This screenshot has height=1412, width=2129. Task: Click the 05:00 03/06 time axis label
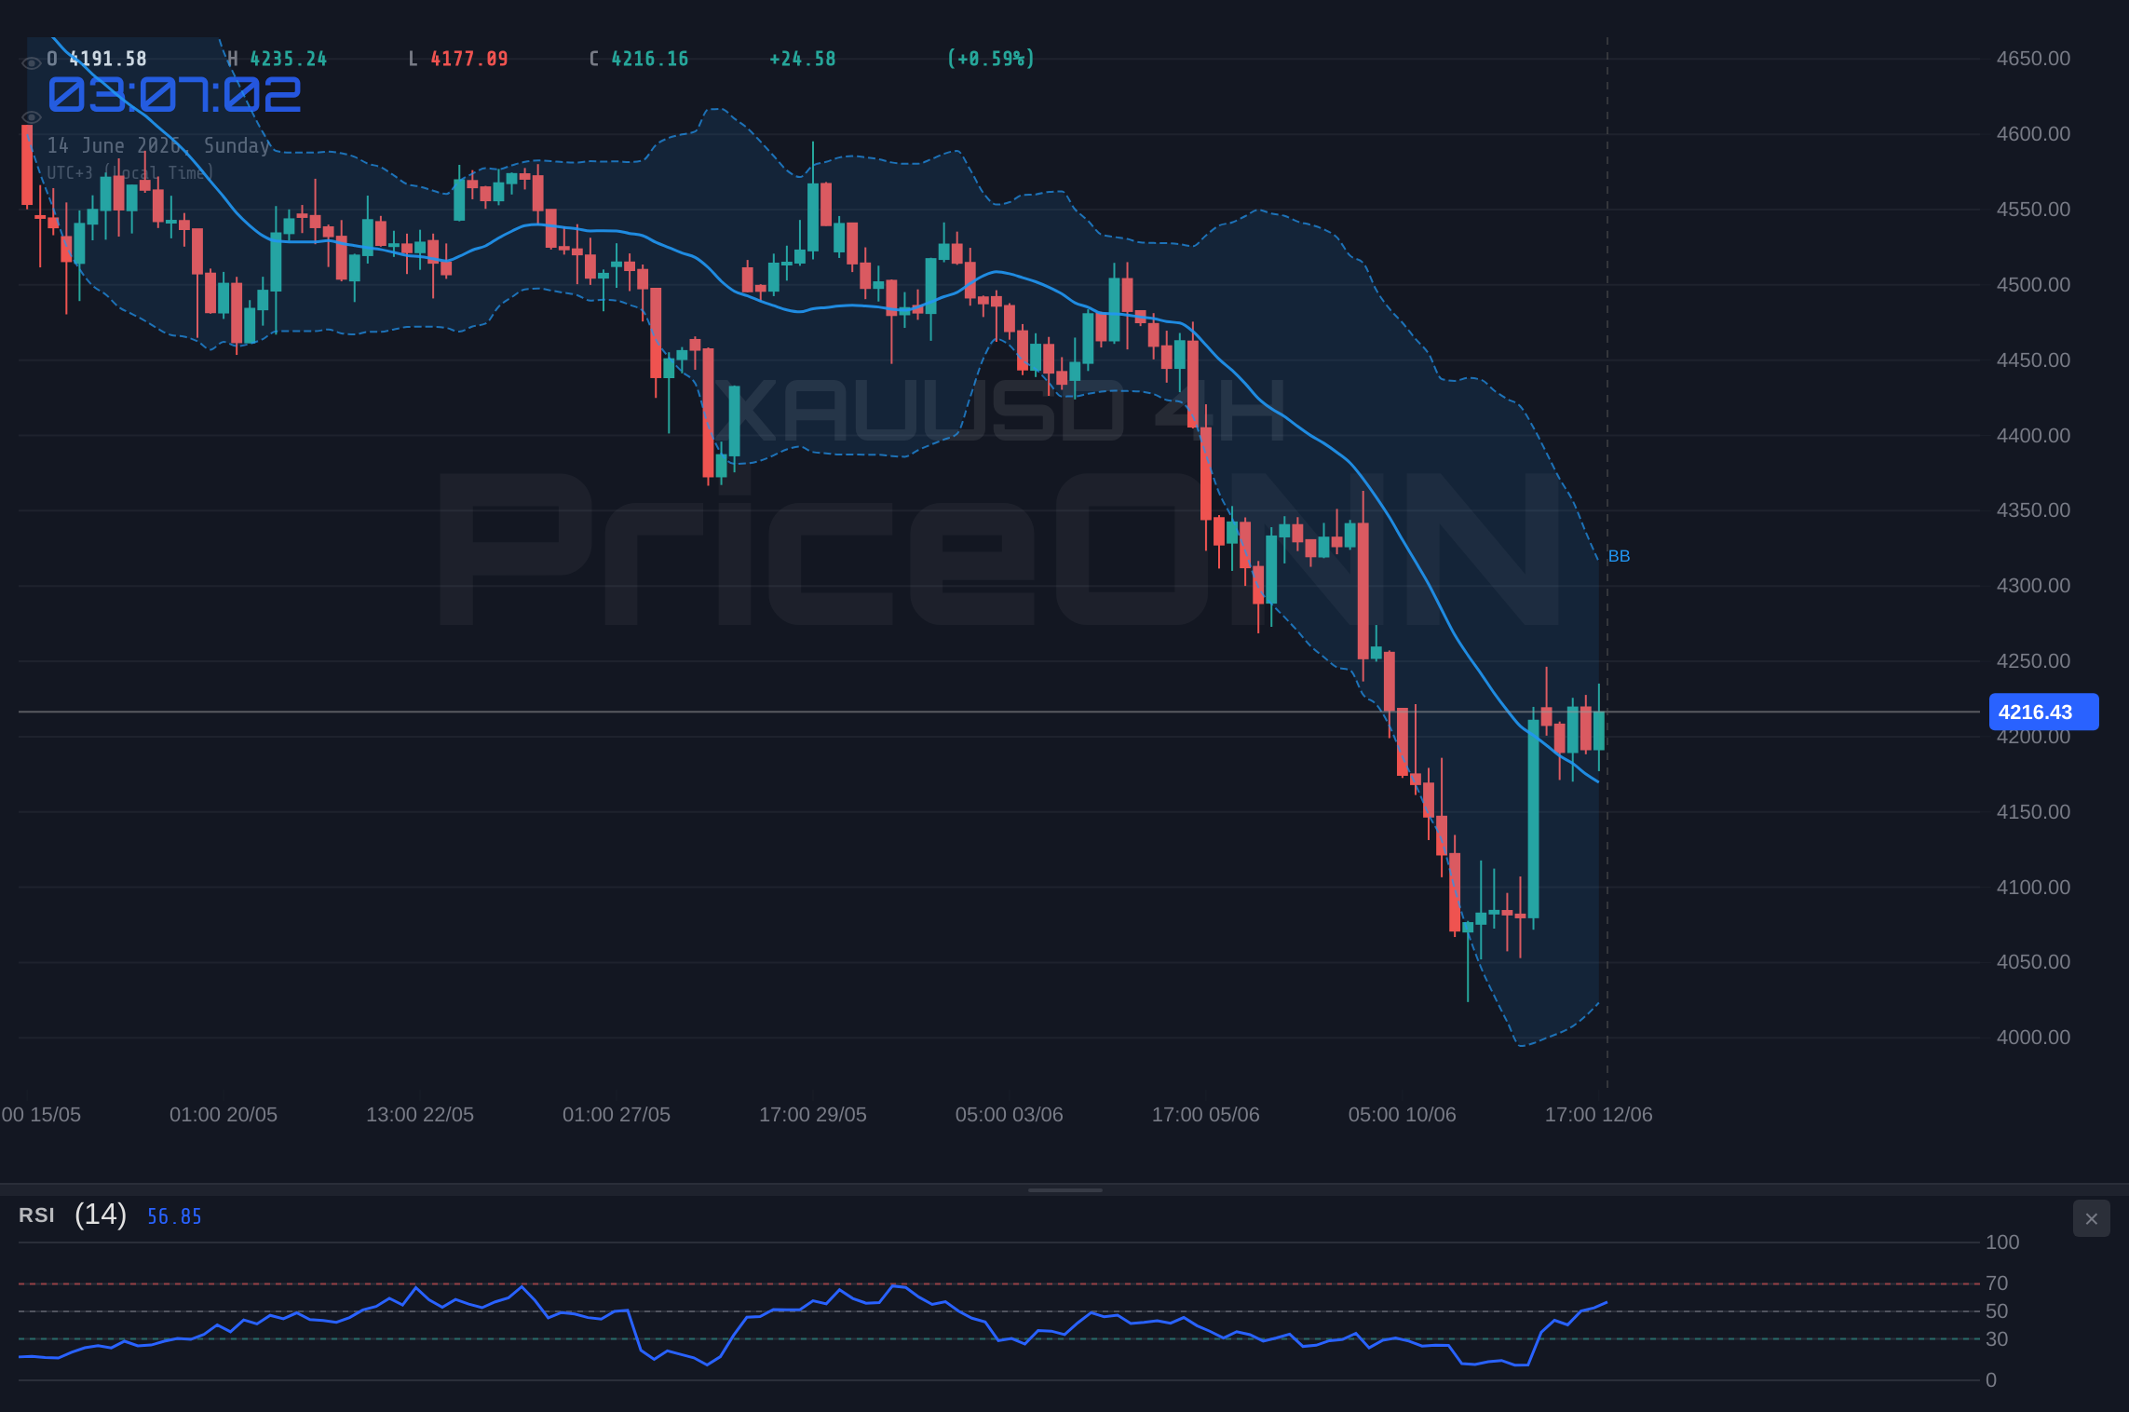click(1010, 1115)
